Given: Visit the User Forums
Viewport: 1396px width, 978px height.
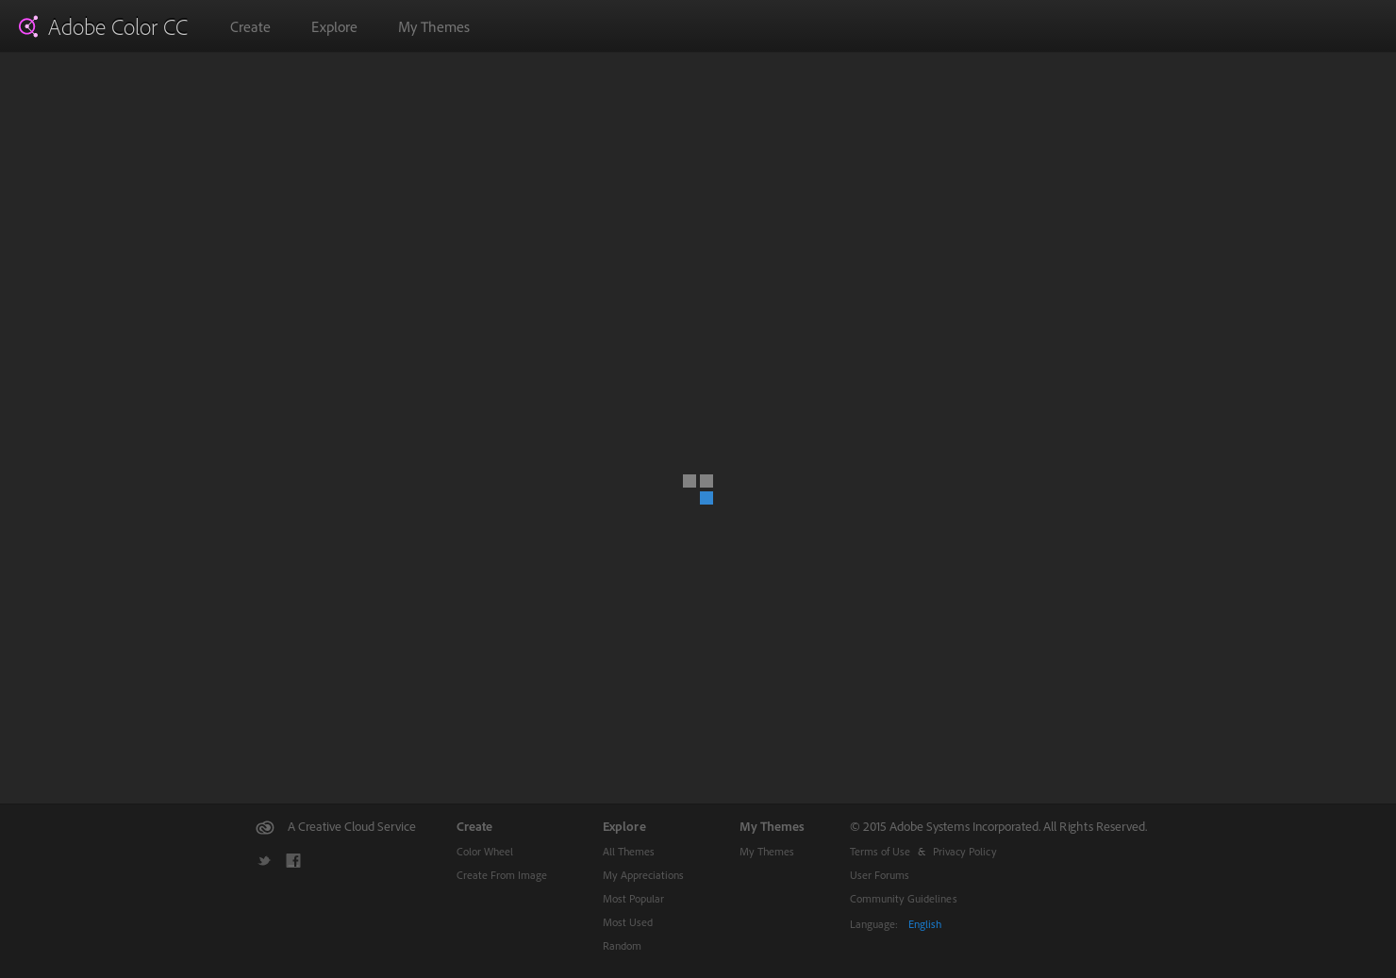Looking at the screenshot, I should [879, 875].
